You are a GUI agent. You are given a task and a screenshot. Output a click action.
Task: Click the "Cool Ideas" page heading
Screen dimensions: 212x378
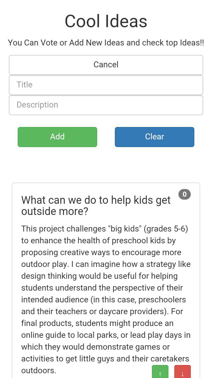pyautogui.click(x=106, y=21)
